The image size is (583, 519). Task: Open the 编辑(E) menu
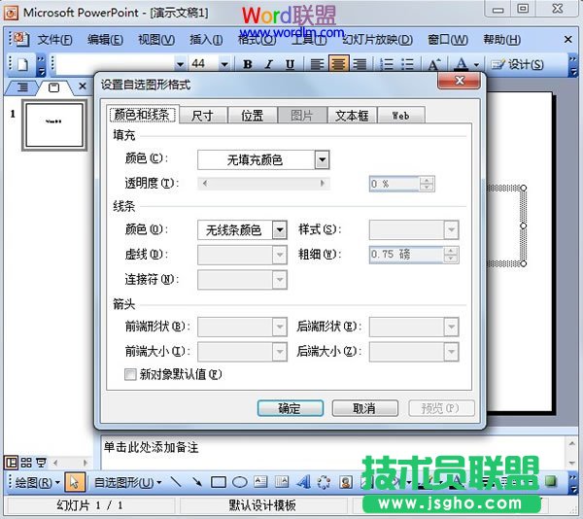[x=105, y=40]
